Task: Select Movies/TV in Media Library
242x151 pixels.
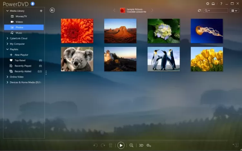Action: (x=21, y=16)
